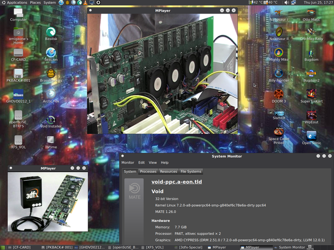Click the [PKBACK# 001] taskbar button
This screenshot has width=334, height=250.
(x=57, y=247)
